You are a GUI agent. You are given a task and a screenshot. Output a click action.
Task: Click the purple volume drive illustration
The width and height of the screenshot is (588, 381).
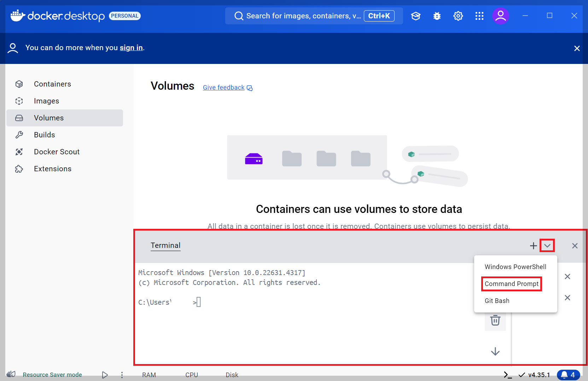point(254,159)
